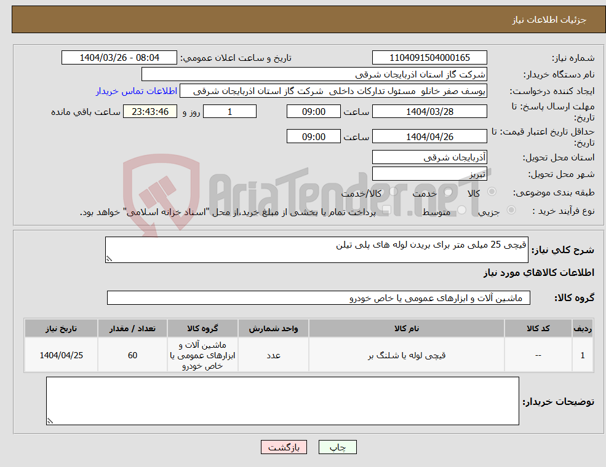Click unit cell عدد

pos(273,355)
